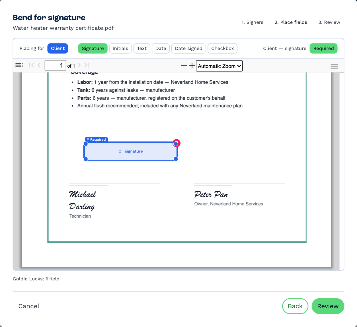Open the PDF viewer hamburger menu
357x327 pixels.
click(x=334, y=66)
